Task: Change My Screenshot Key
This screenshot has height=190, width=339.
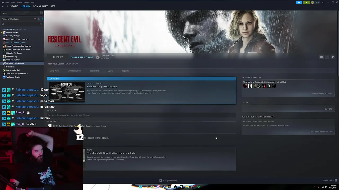Action: click(x=321, y=131)
